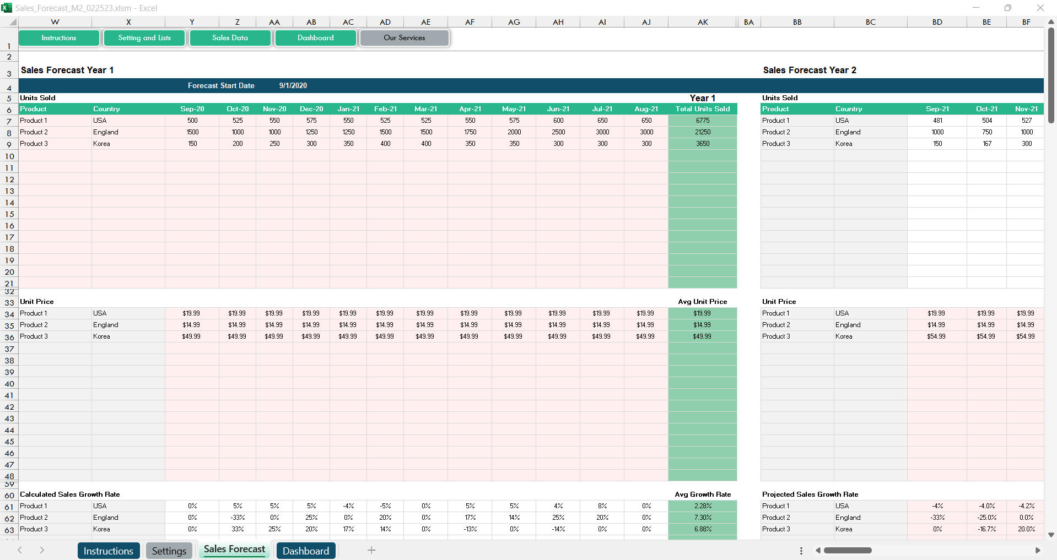Image resolution: width=1057 pixels, height=560 pixels.
Task: Open the Instructions sheet tab
Action: (108, 551)
